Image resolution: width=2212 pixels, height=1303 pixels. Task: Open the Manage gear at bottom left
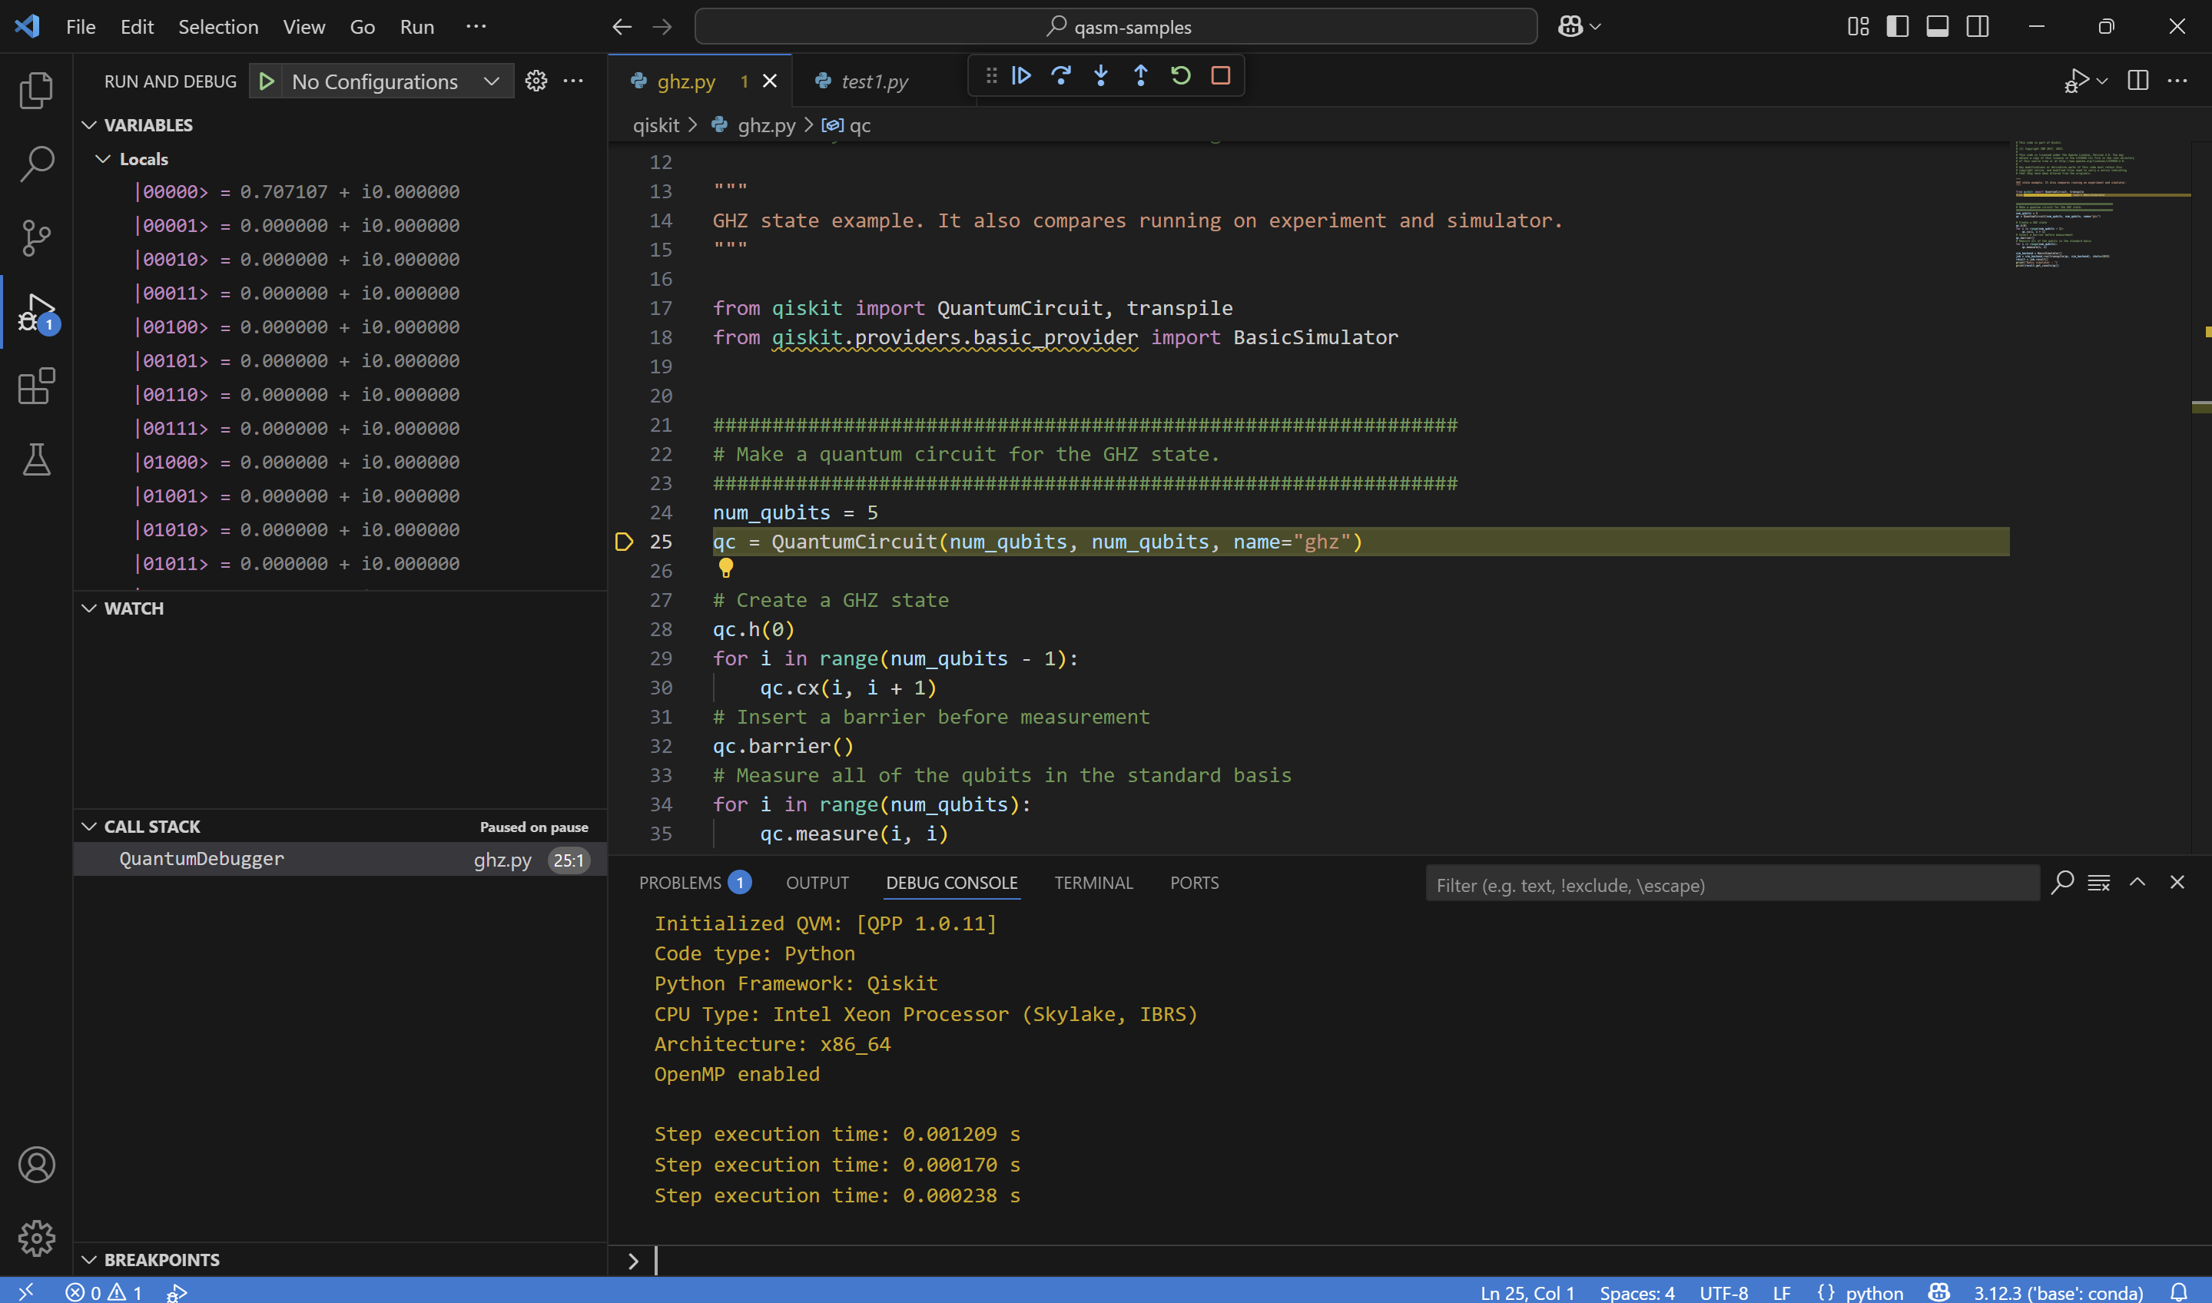(x=36, y=1238)
